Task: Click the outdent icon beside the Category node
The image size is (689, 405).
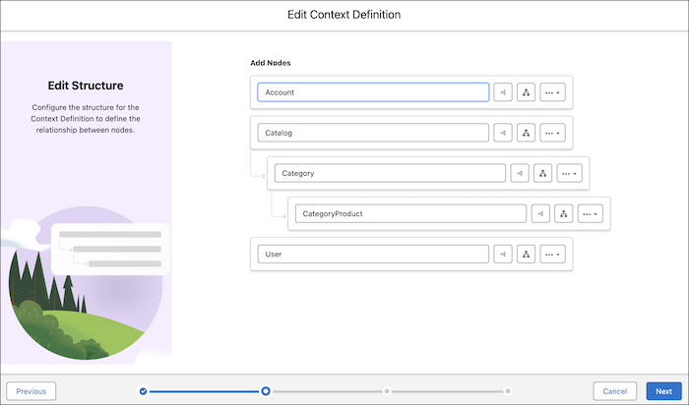Action: (x=520, y=173)
